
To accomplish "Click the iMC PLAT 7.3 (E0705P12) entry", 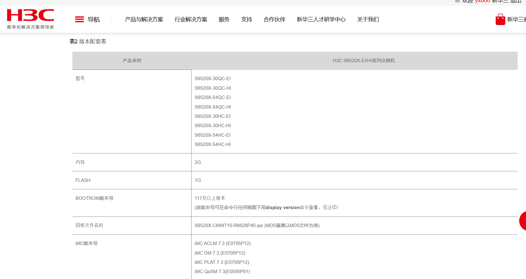I will point(222,262).
